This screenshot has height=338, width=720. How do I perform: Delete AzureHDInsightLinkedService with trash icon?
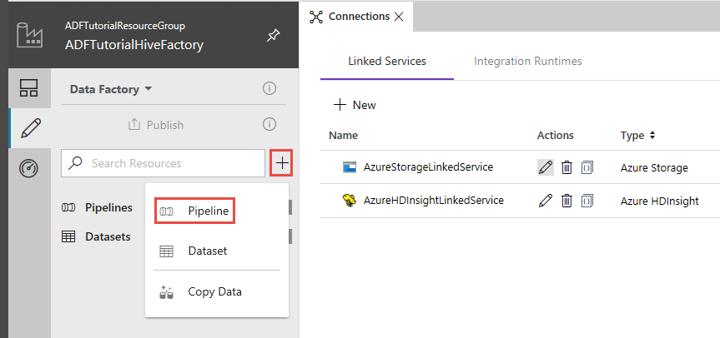pos(567,201)
